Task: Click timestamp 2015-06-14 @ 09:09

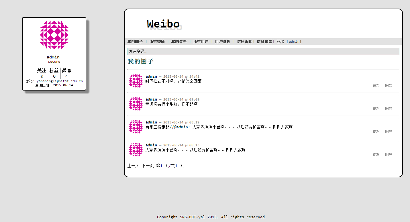Action: (x=181, y=99)
